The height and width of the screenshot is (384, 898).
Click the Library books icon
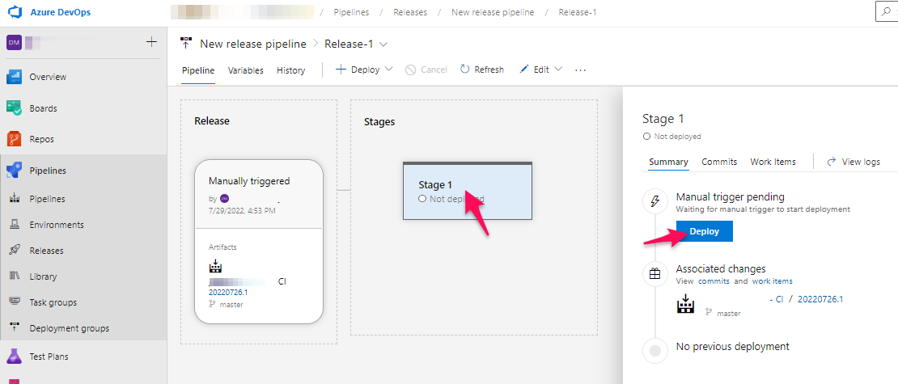[x=15, y=276]
